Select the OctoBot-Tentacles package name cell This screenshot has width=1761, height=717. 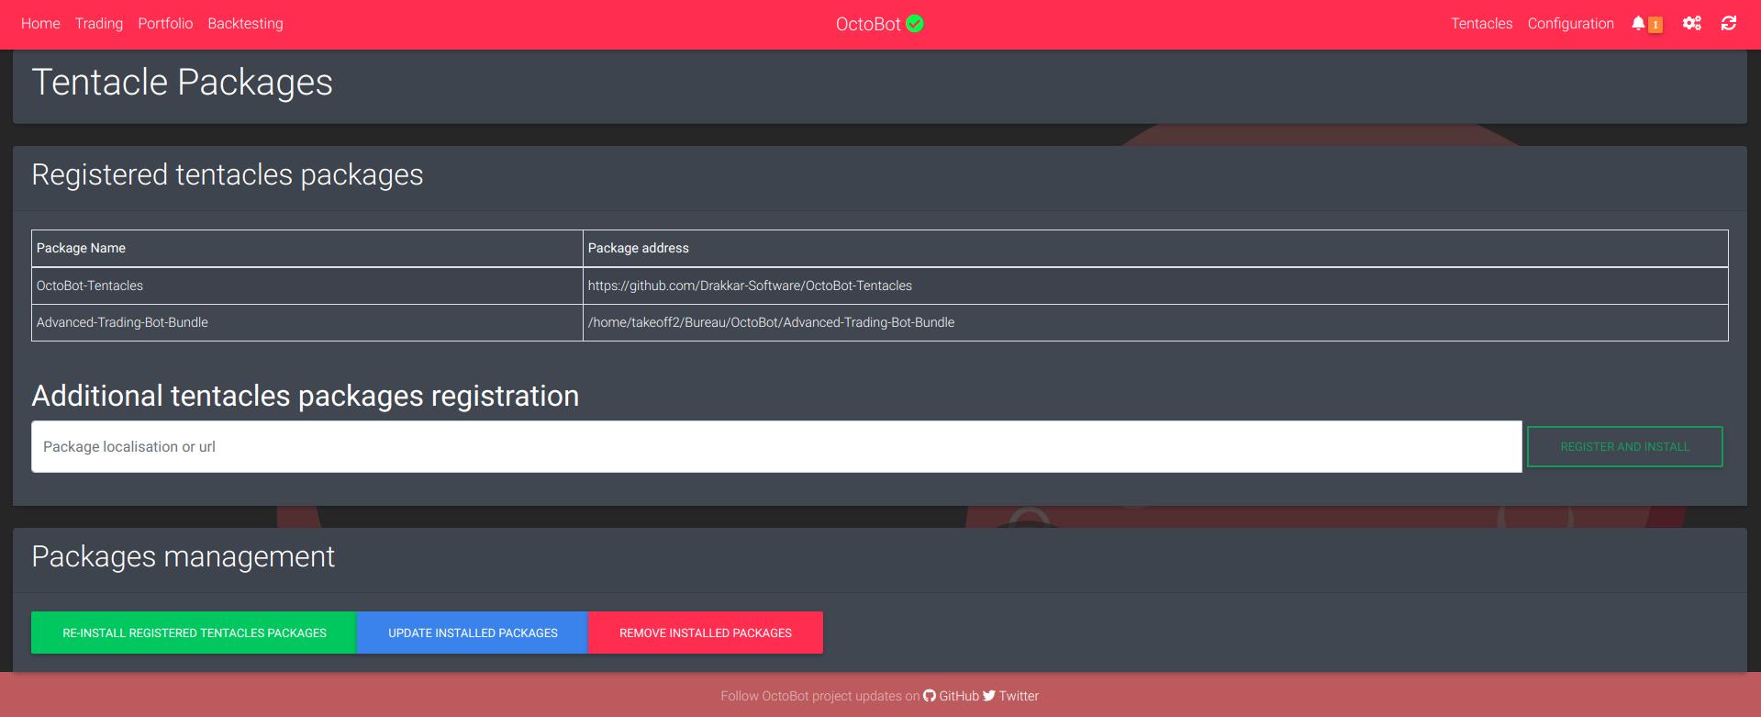coord(307,286)
